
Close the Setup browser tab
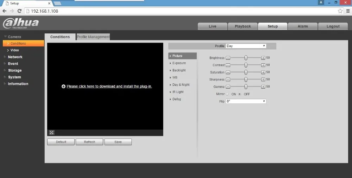pyautogui.click(x=49, y=4)
